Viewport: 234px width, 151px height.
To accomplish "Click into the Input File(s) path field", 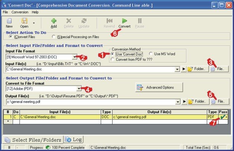I will point(90,69).
